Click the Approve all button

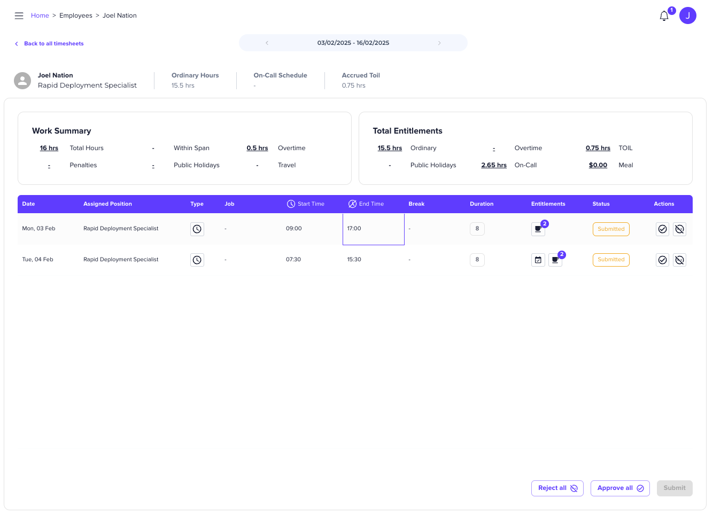pyautogui.click(x=620, y=488)
